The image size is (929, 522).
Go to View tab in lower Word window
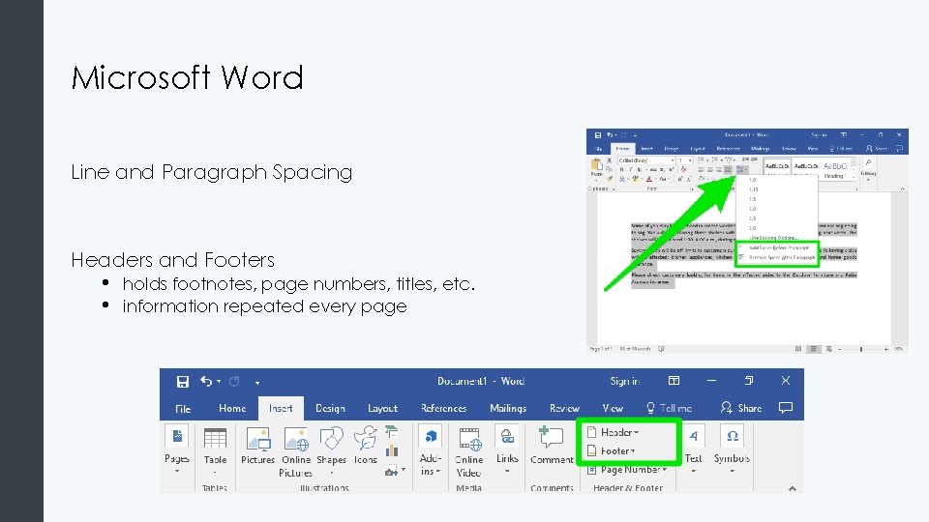[x=613, y=408]
